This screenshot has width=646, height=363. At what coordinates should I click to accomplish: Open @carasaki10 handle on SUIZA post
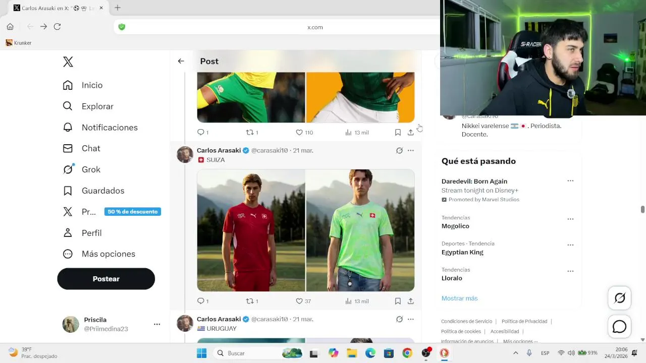coord(270,150)
